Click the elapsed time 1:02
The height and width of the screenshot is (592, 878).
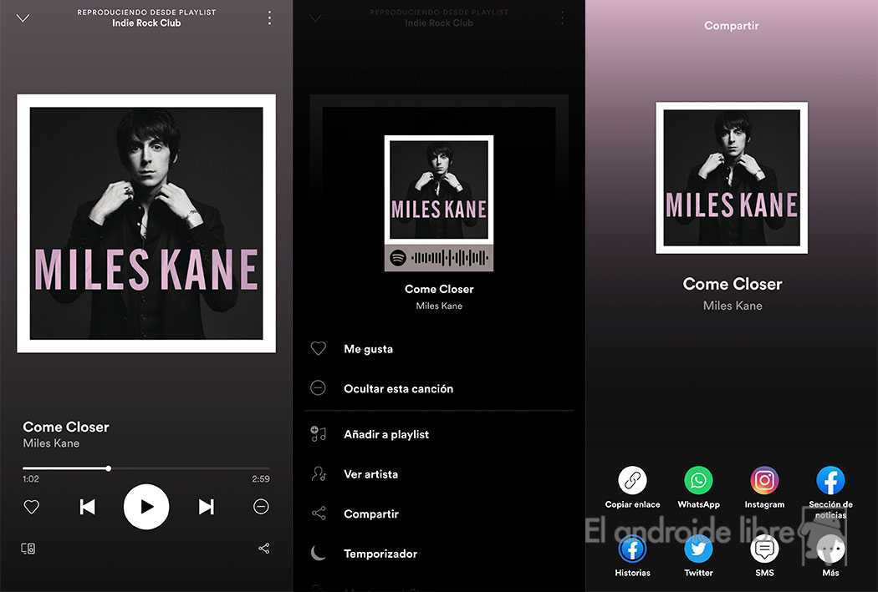pos(31,478)
